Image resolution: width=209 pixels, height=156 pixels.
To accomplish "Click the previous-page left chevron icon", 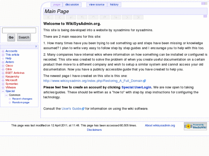I will (x=60, y=17).
